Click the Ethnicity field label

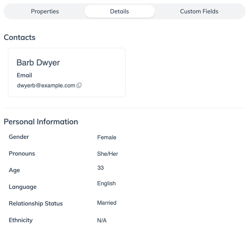tap(21, 220)
